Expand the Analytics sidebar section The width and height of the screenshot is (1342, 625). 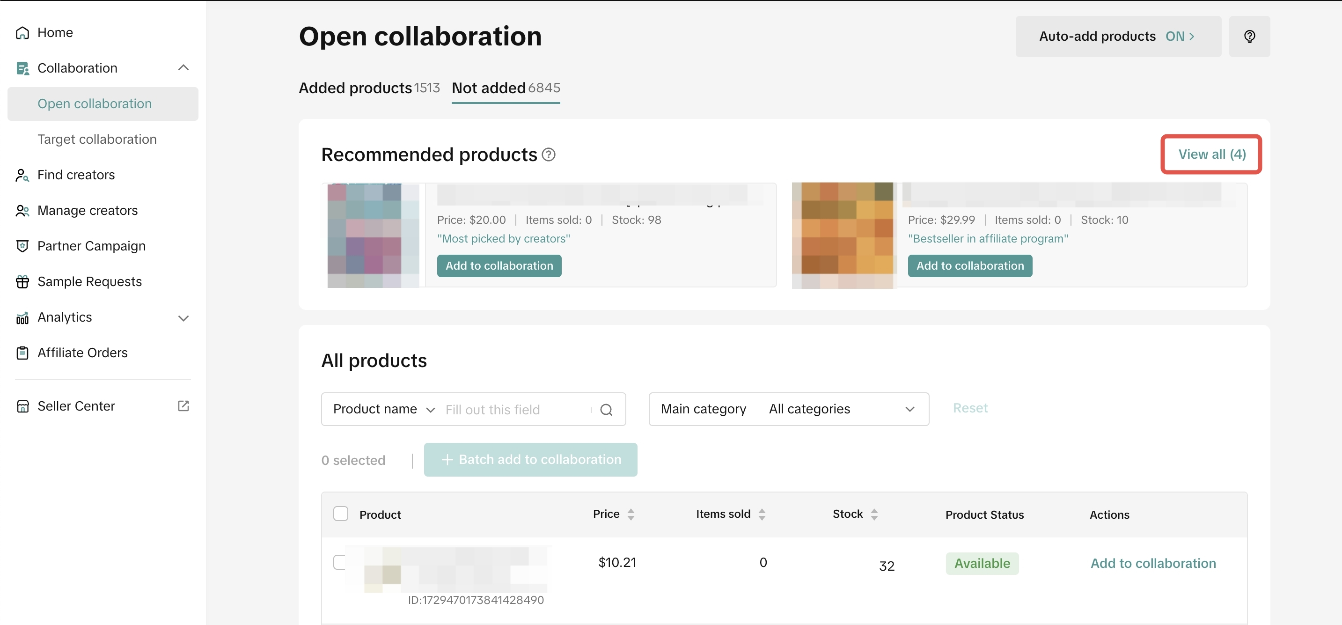[x=183, y=318]
